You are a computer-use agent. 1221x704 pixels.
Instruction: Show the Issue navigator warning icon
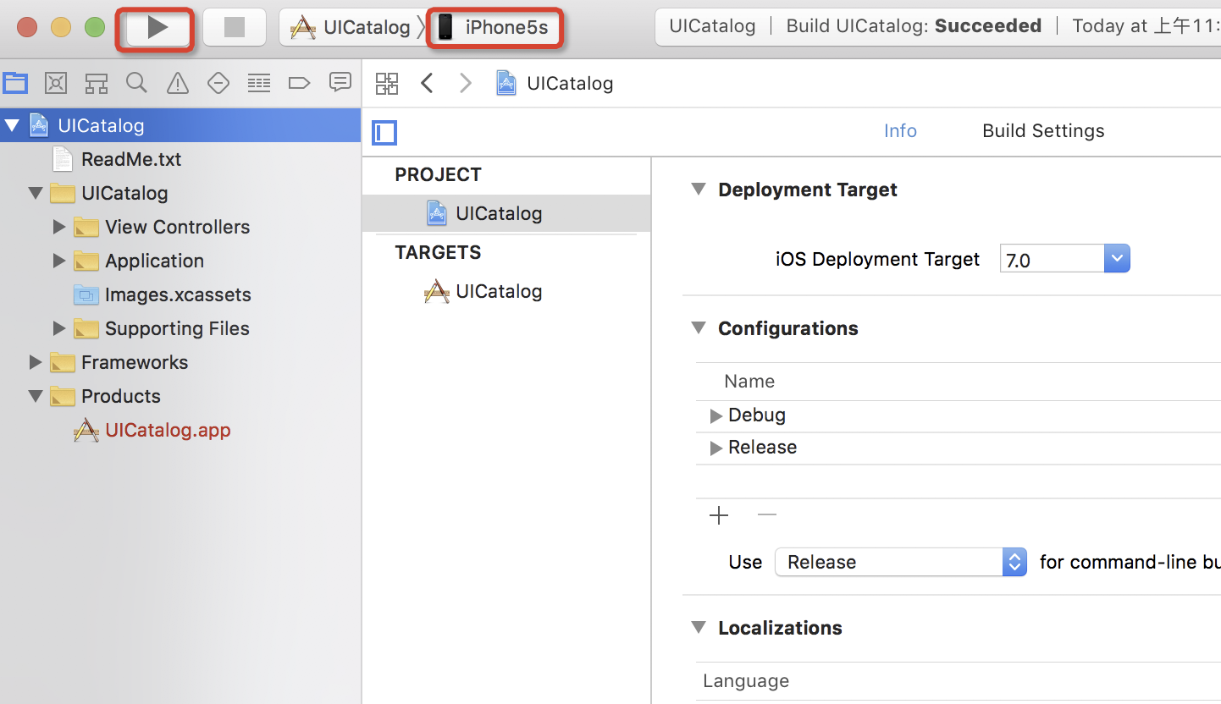tap(178, 83)
